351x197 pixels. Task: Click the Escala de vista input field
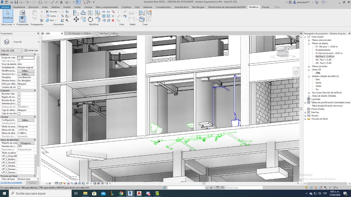pos(26,58)
